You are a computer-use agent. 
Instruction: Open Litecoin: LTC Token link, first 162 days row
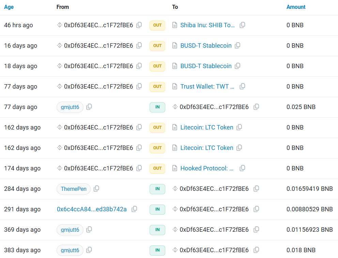207,127
